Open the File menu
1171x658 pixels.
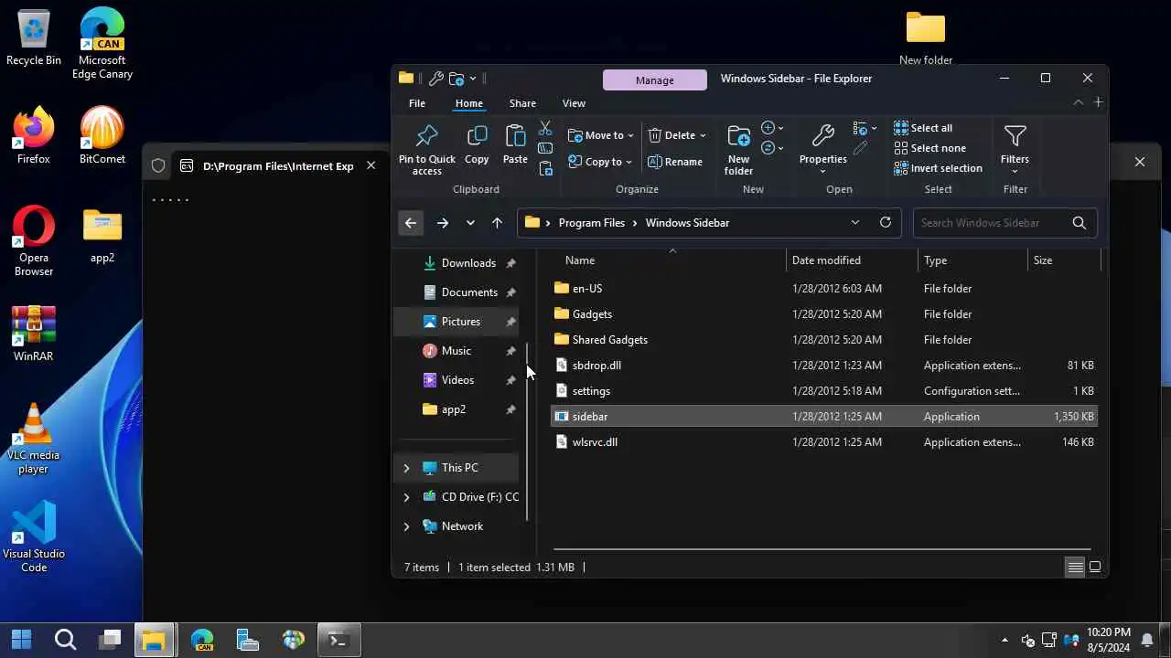[x=416, y=103]
